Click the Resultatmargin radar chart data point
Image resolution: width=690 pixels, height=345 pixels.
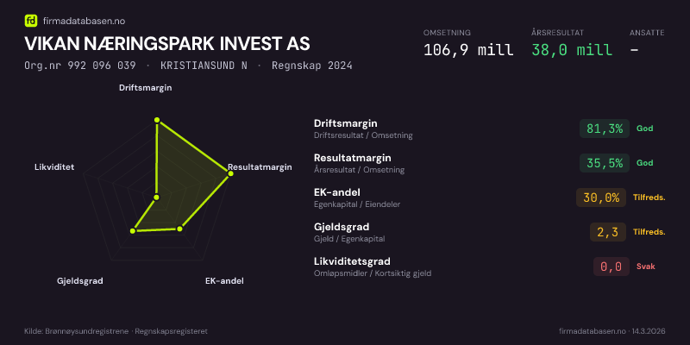229,173
